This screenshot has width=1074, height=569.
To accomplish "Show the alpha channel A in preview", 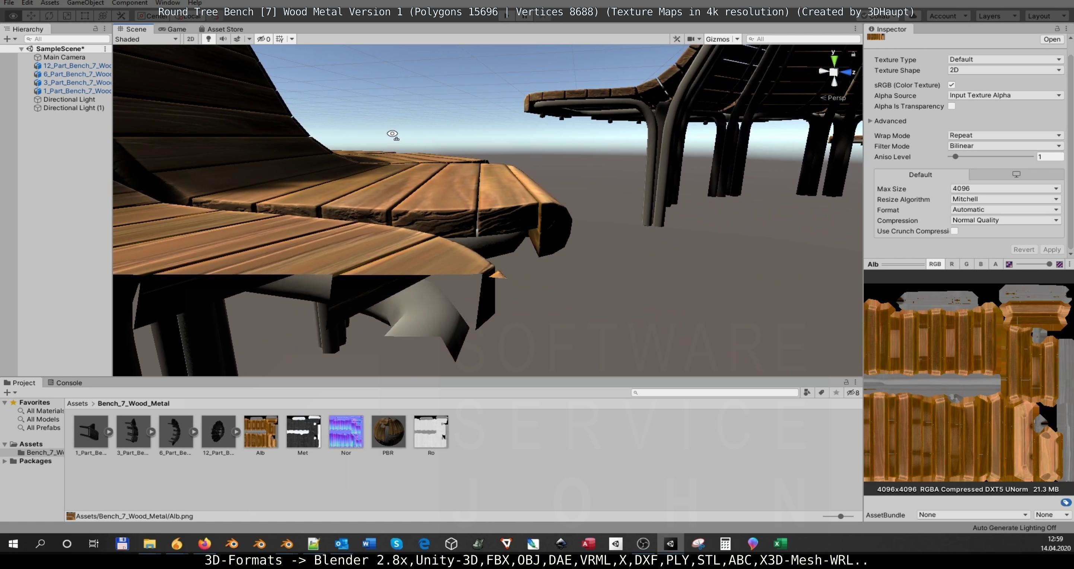I will coord(995,264).
